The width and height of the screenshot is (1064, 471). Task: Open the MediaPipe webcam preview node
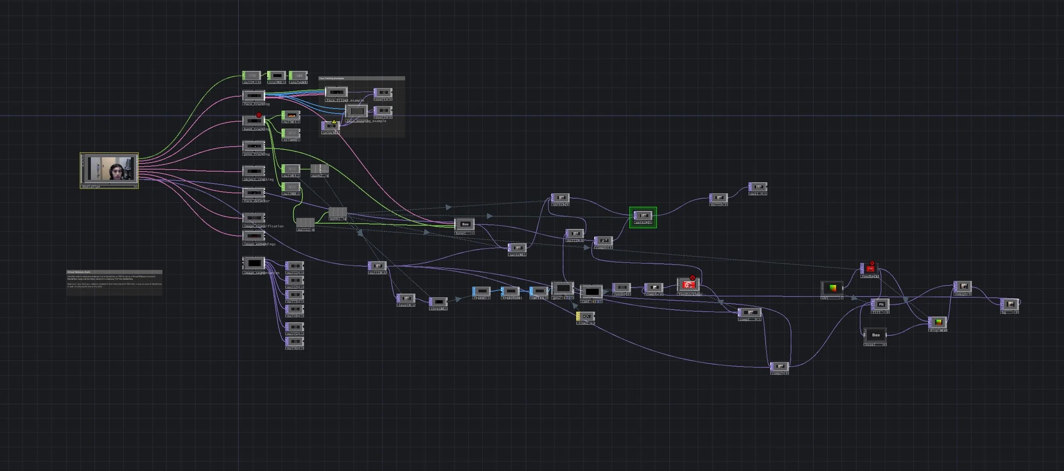point(109,169)
